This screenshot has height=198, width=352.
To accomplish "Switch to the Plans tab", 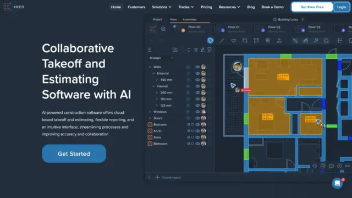I will (173, 20).
